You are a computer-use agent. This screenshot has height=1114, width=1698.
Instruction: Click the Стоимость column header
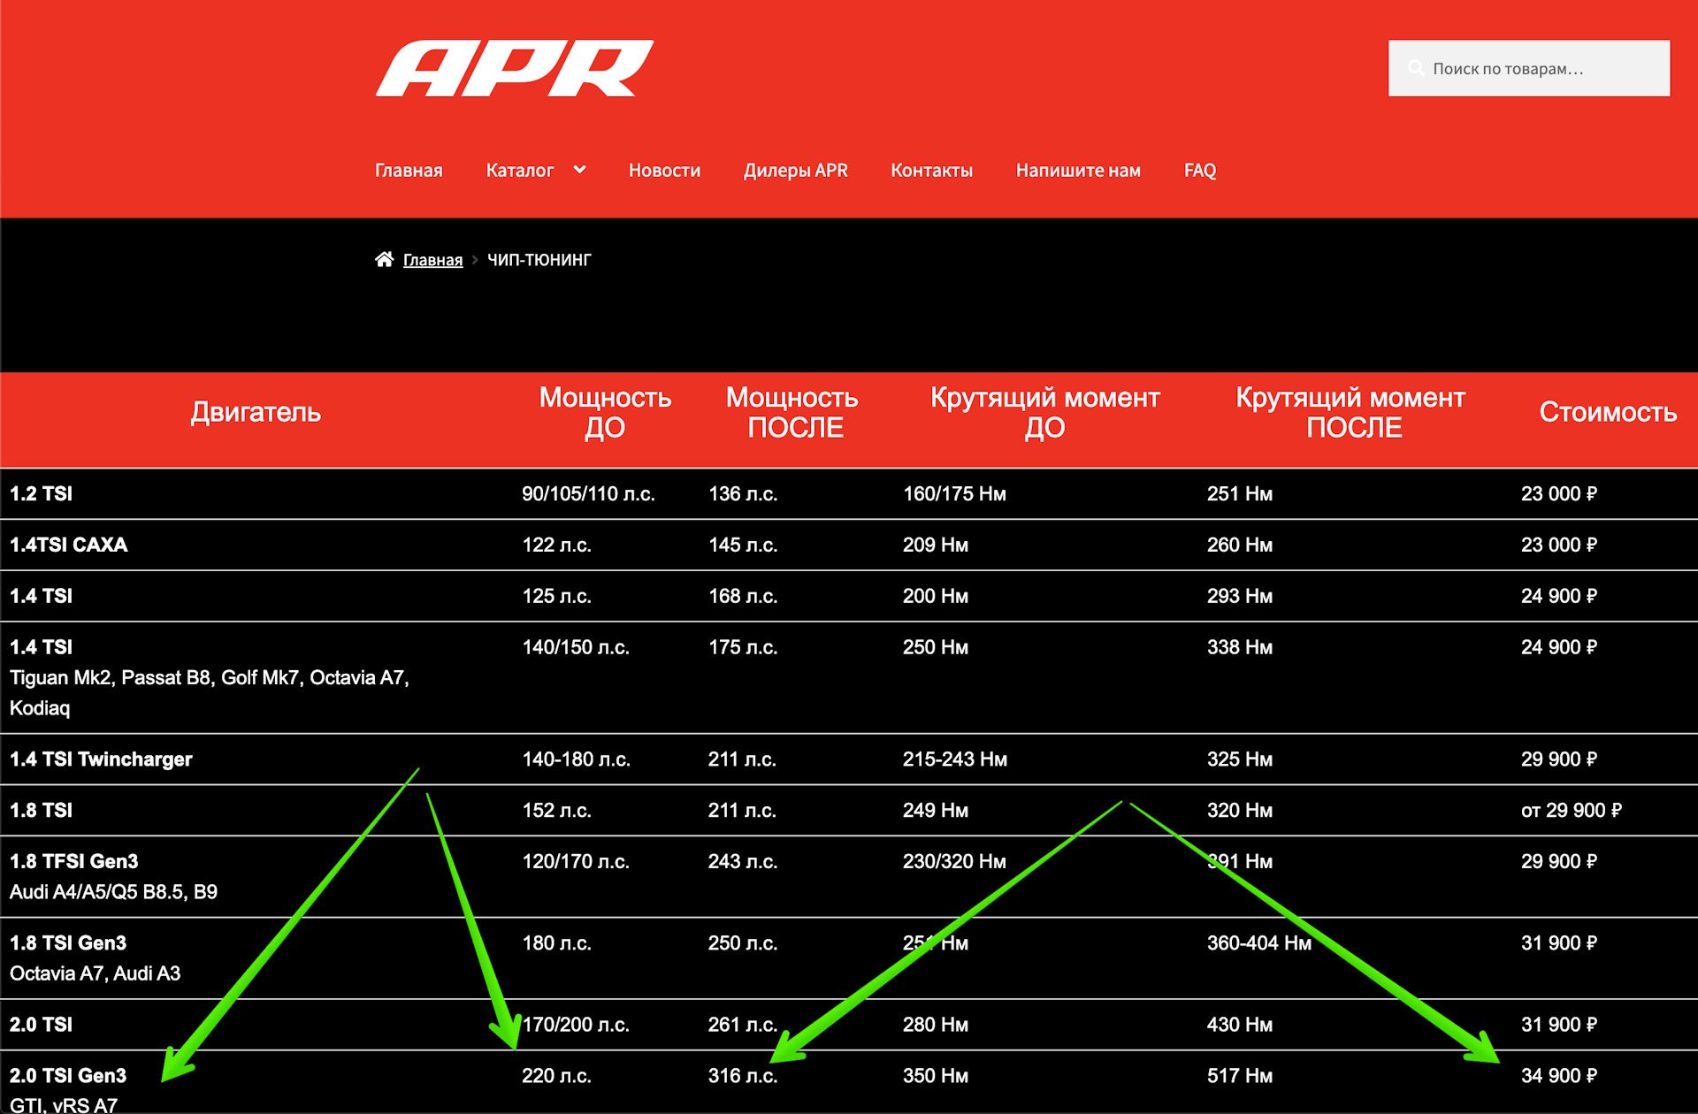pos(1607,413)
